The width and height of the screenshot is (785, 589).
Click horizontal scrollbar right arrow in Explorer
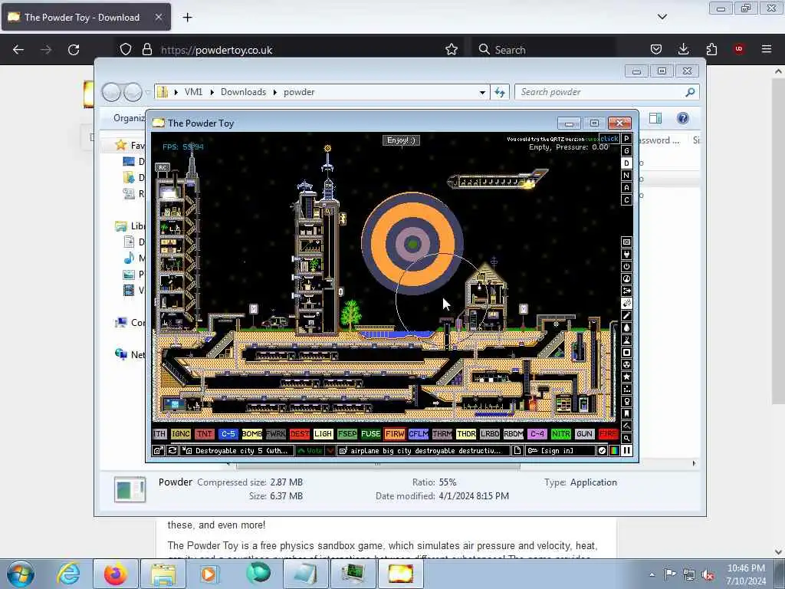694,464
